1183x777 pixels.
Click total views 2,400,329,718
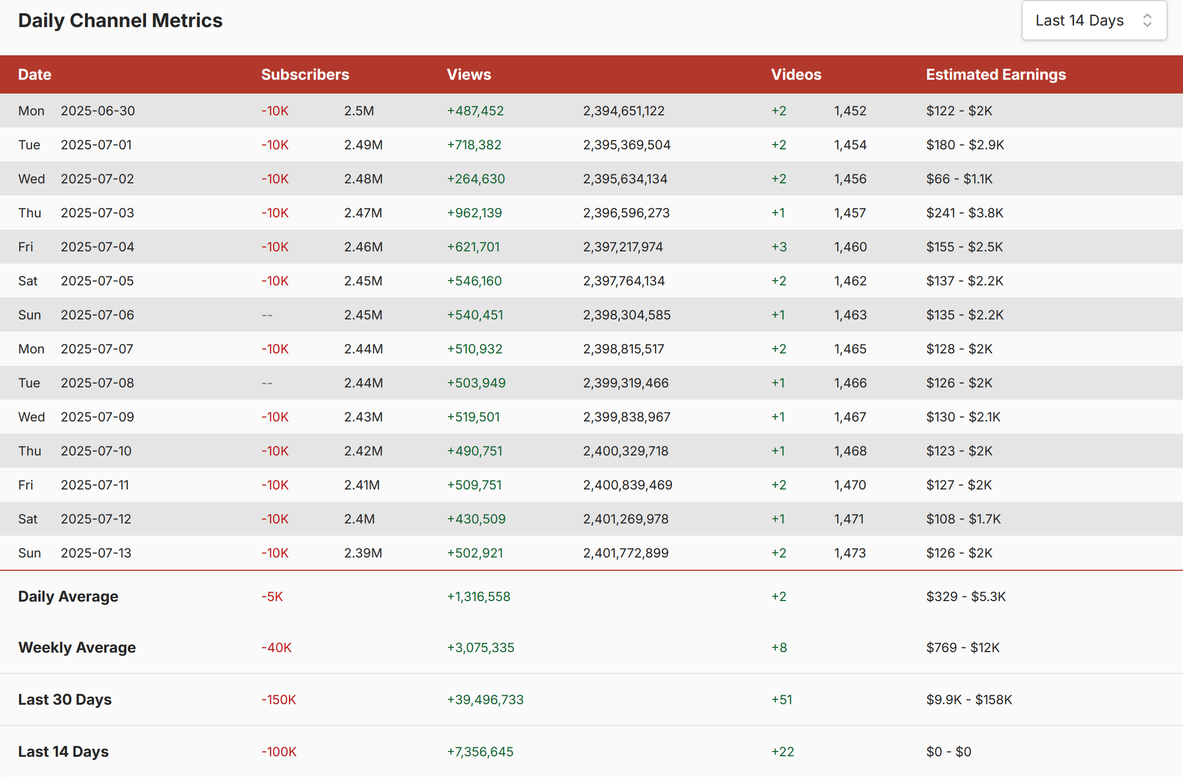click(x=626, y=451)
